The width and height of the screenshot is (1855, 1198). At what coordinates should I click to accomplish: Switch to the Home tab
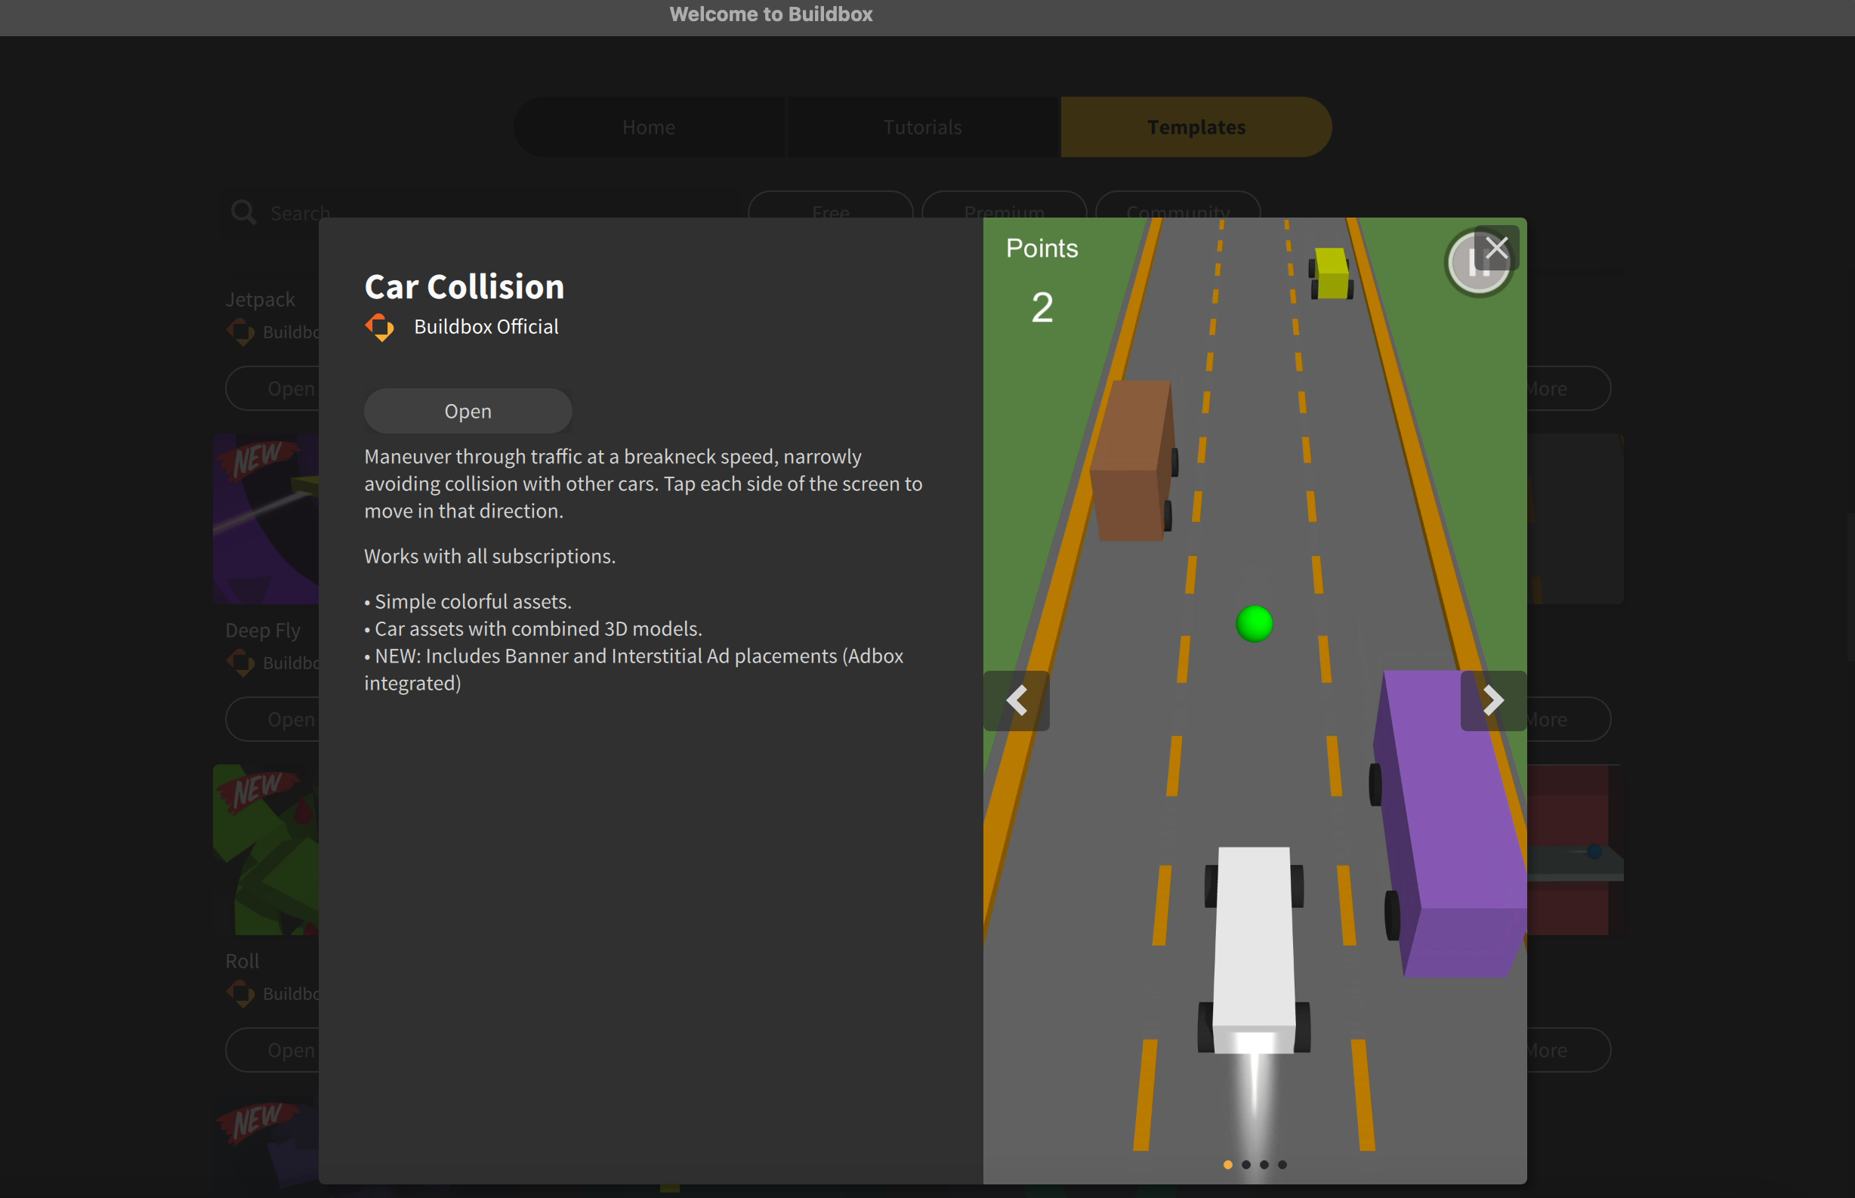coord(649,127)
